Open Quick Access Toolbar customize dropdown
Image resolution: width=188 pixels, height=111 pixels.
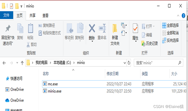pos(21,6)
